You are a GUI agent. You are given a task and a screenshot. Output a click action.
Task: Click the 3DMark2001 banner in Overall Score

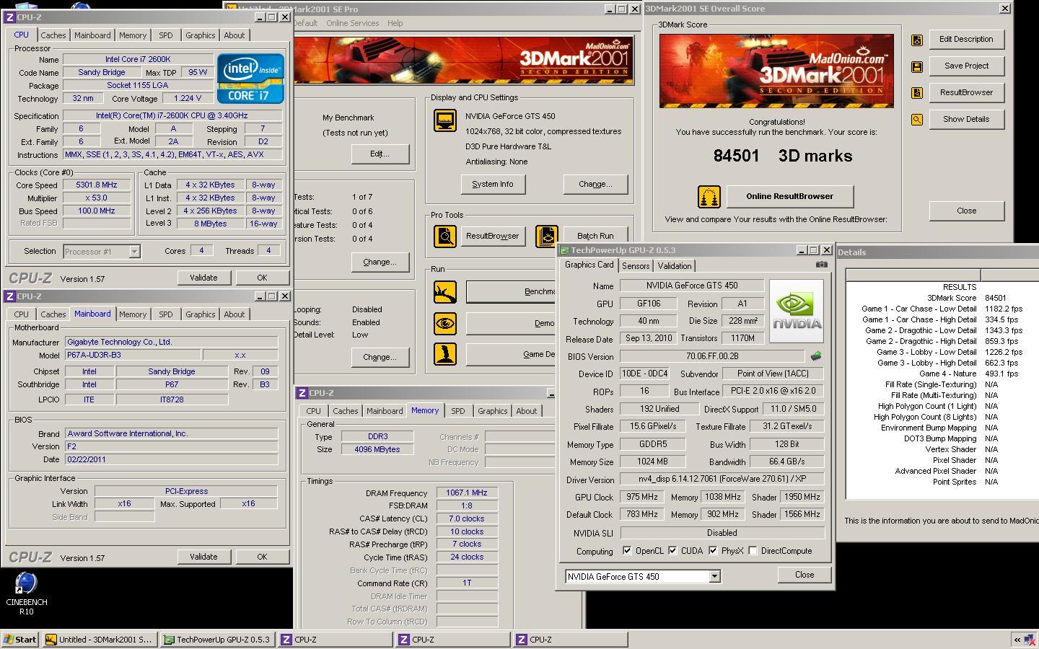(x=776, y=71)
